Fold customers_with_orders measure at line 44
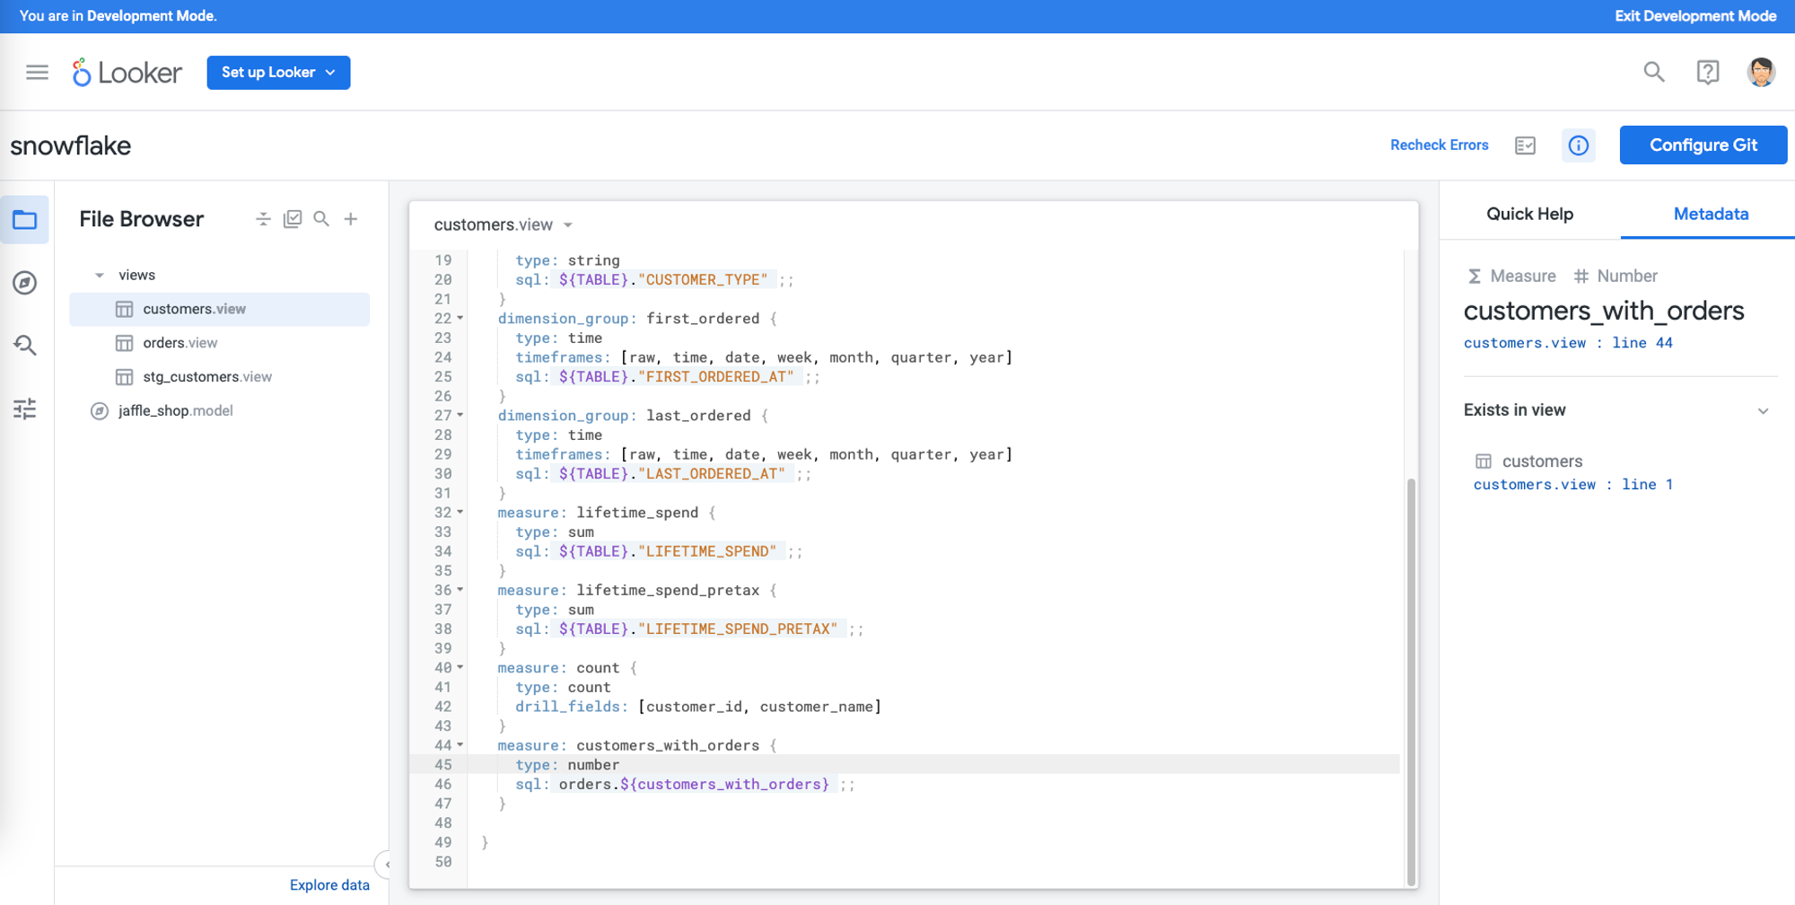This screenshot has width=1795, height=905. (x=460, y=745)
